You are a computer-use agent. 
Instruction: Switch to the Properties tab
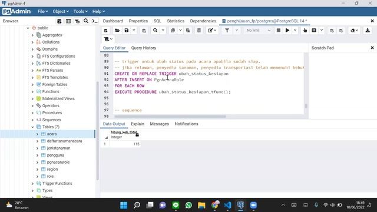[x=138, y=21]
